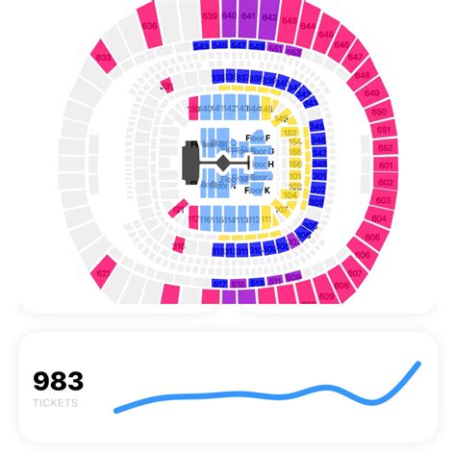Select section 114 below the floor
Viewport: 456px width, 456px height.
pyautogui.click(x=230, y=218)
